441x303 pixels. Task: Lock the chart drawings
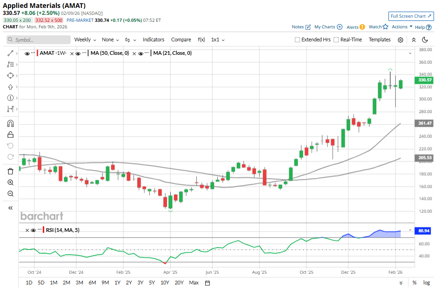10,134
